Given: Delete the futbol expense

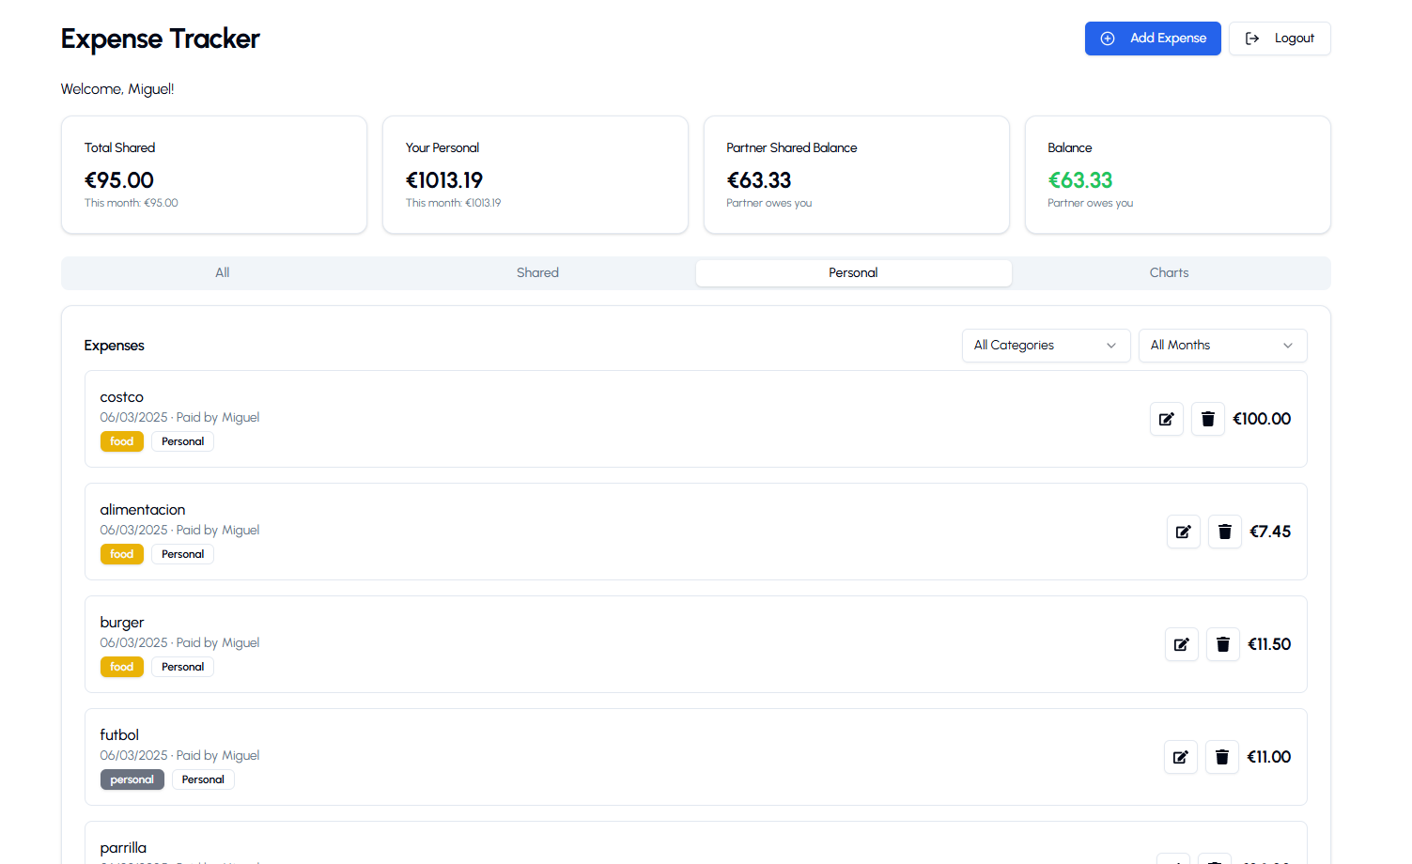Looking at the screenshot, I should point(1222,757).
